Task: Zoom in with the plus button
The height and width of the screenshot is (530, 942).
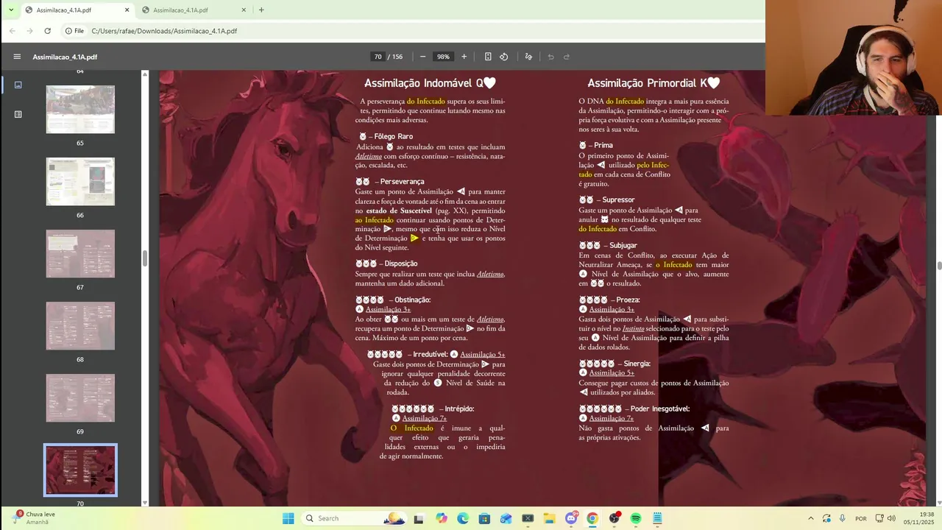Action: pos(464,57)
